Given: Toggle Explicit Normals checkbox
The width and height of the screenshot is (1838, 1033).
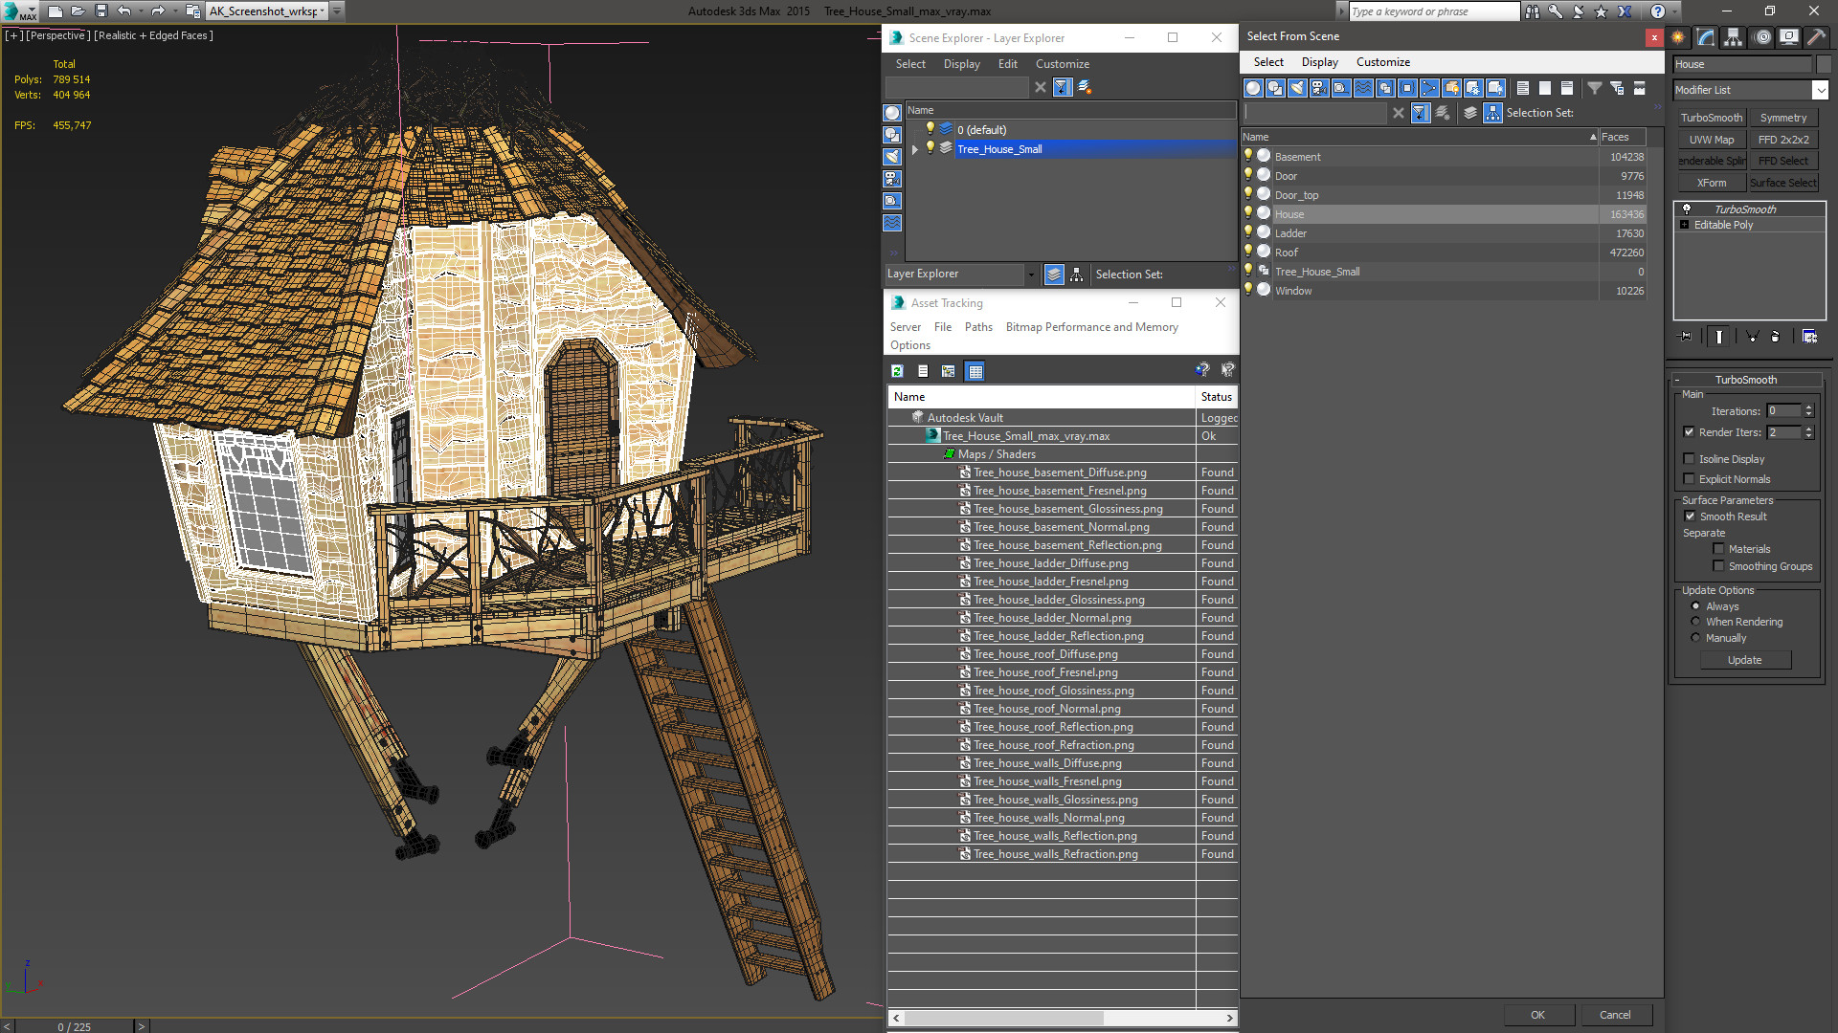Looking at the screenshot, I should click(1690, 479).
